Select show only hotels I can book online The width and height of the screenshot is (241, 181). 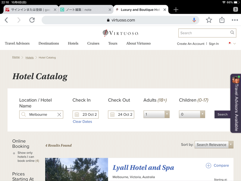(x=14, y=153)
